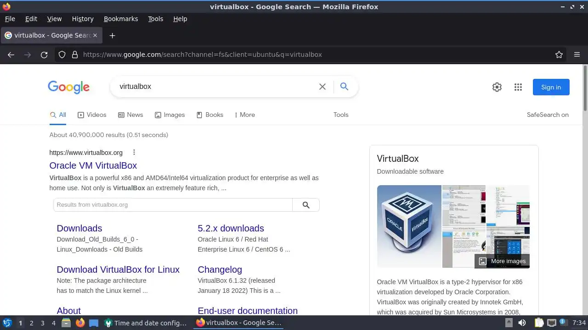Open the End-user documentation link
588x330 pixels.
click(248, 310)
